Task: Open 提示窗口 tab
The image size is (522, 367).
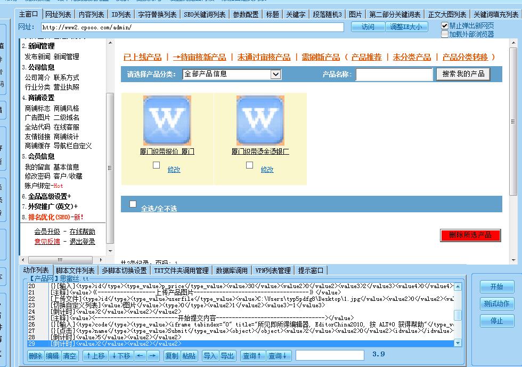Action: (x=311, y=270)
